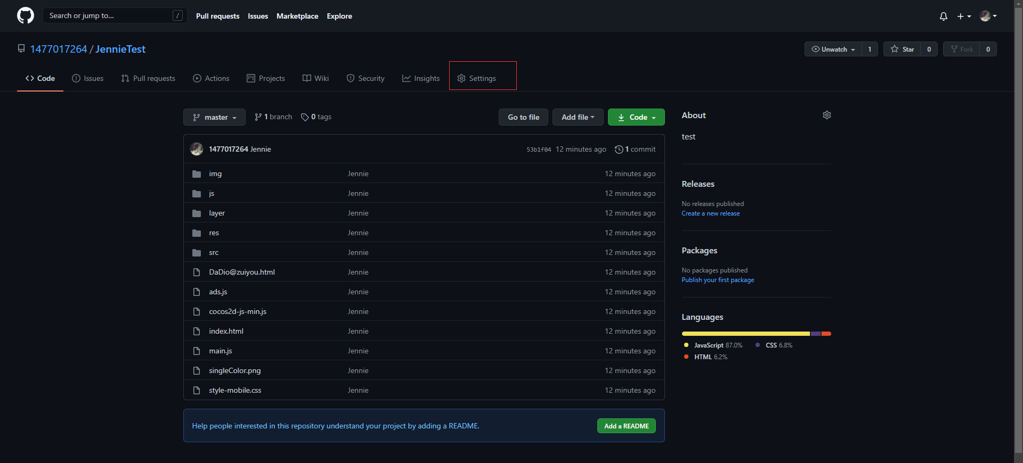This screenshot has height=463, width=1023.
Task: Open the cocos2d-js-min.js file
Action: [238, 311]
